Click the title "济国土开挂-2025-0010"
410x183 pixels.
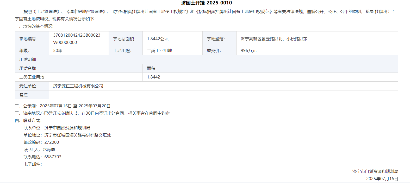pyautogui.click(x=207, y=3)
